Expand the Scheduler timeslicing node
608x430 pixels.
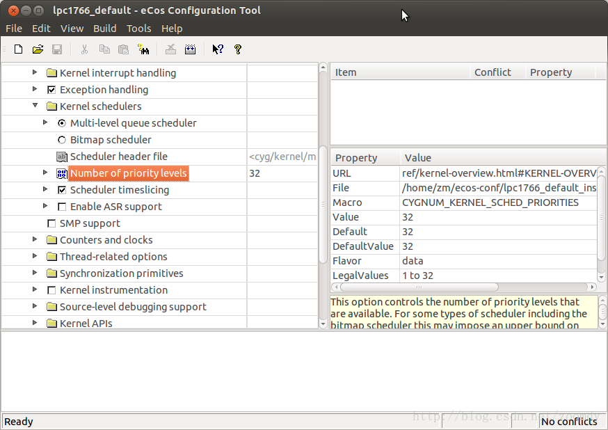pos(45,189)
